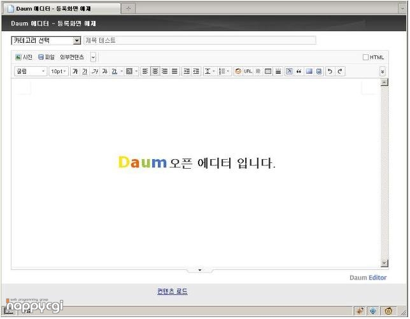Center align the text
Image resolution: width=410 pixels, height=319 pixels.
point(155,71)
